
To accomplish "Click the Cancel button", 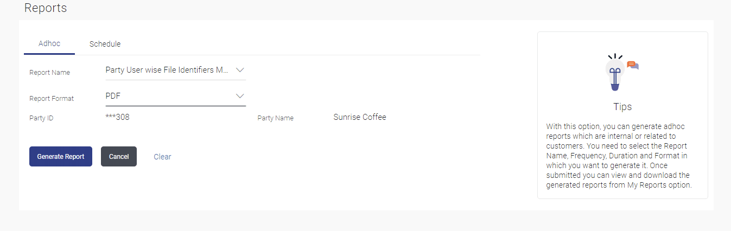I will coord(119,157).
